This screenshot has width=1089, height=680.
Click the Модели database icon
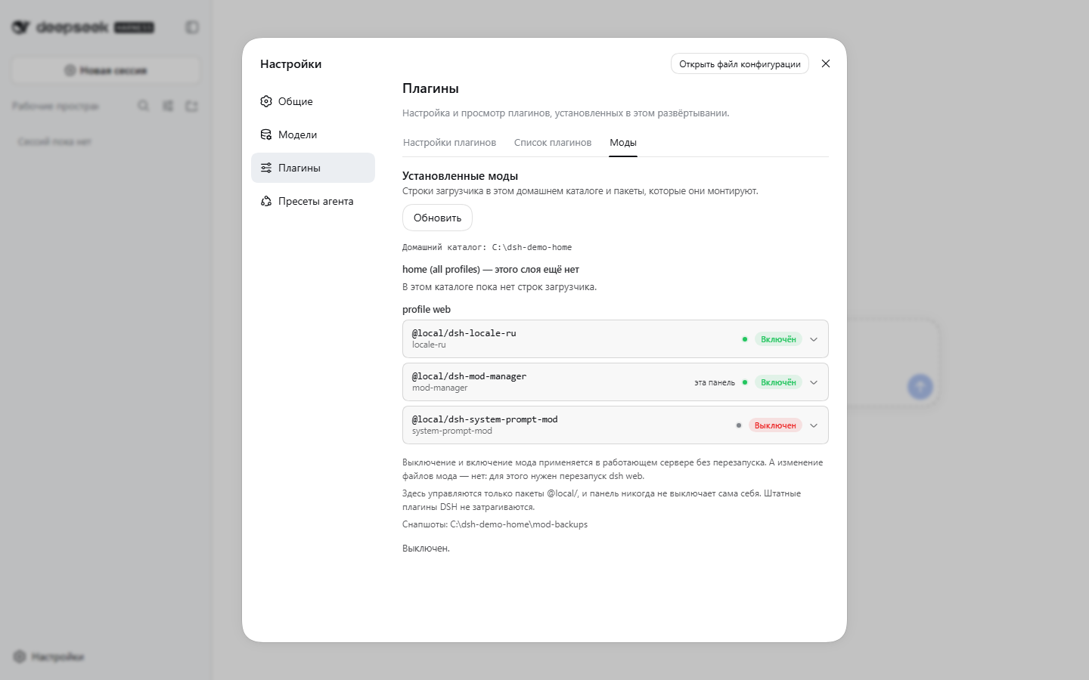click(x=266, y=134)
